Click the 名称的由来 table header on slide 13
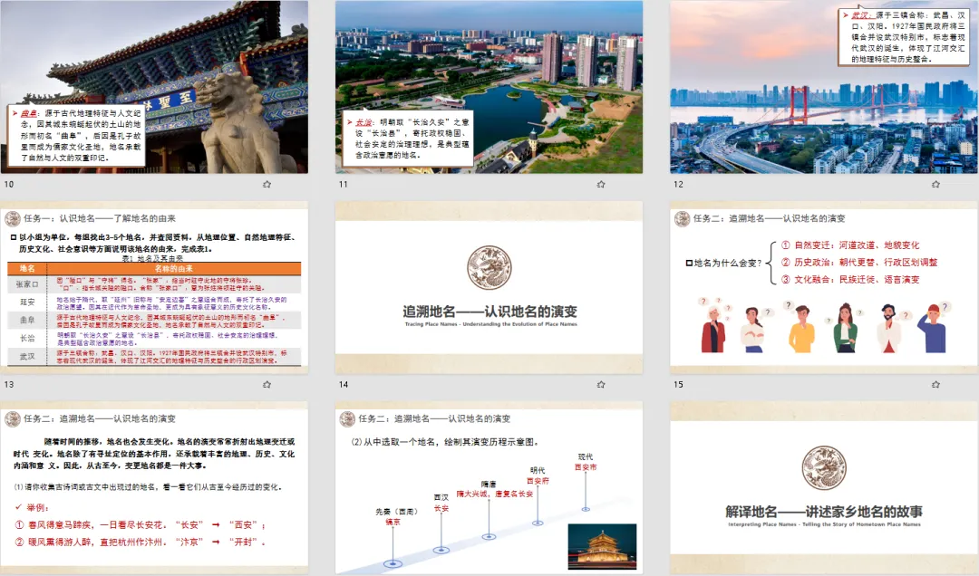 173,268
